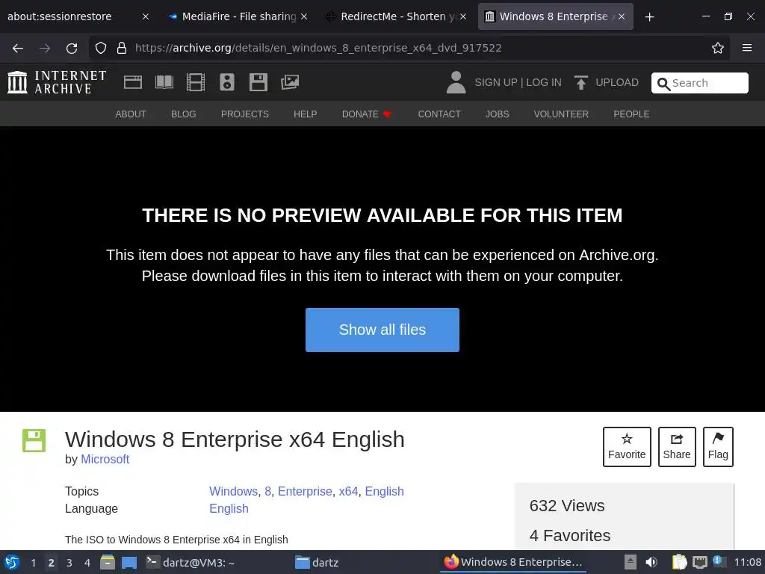Click the user avatar icon
Image resolution: width=765 pixels, height=574 pixels.
(x=456, y=82)
